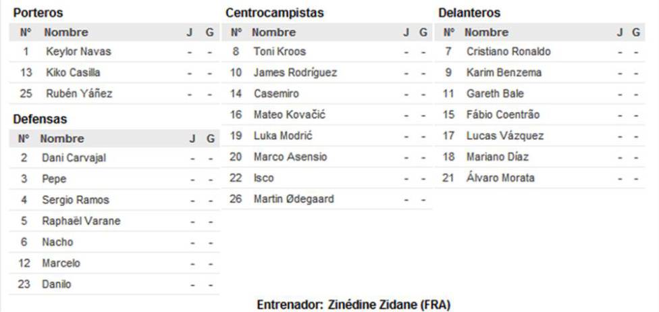The image size is (659, 312).
Task: Click Dani Carvajal in Defensas
Action: [x=74, y=158]
